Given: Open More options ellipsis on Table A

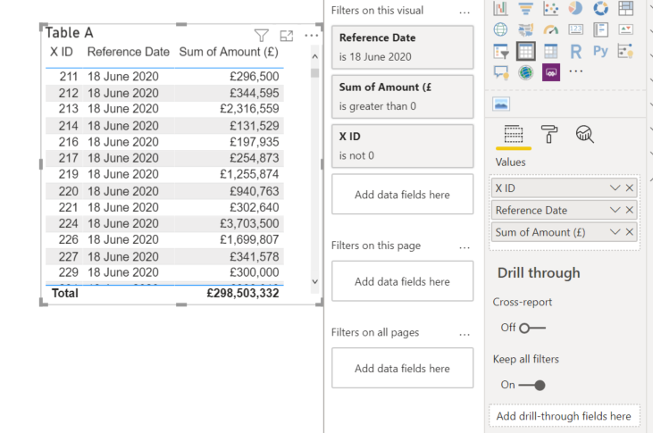Looking at the screenshot, I should click(x=312, y=36).
